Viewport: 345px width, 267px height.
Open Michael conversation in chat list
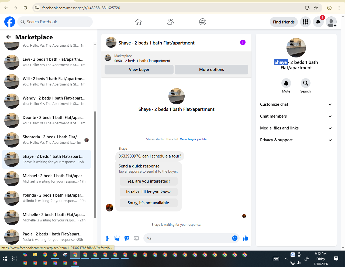[46, 179]
